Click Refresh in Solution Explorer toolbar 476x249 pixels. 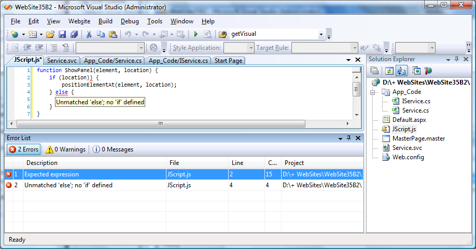pos(389,71)
